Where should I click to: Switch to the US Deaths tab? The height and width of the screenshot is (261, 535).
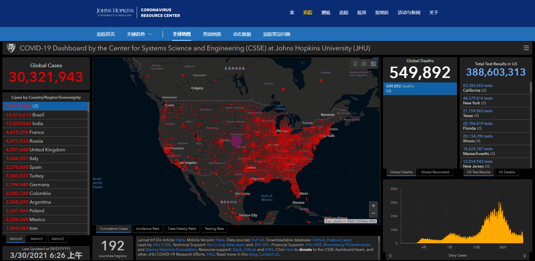click(x=507, y=172)
